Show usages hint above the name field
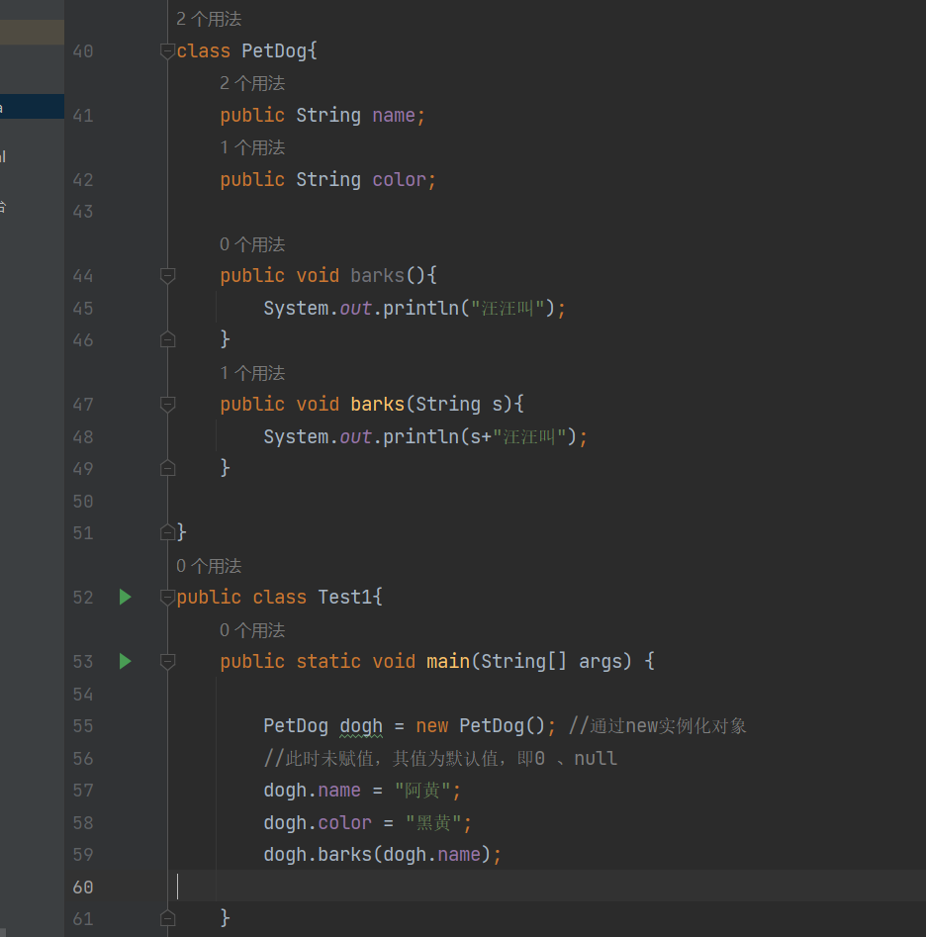Image resolution: width=926 pixels, height=937 pixels. (x=251, y=83)
